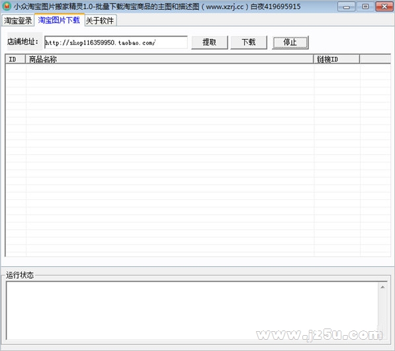395x351 pixels.
Task: Close the application window
Action: click(384, 7)
